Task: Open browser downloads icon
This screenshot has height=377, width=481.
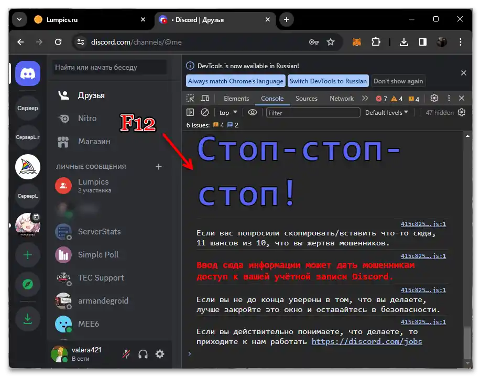Action: 403,42
